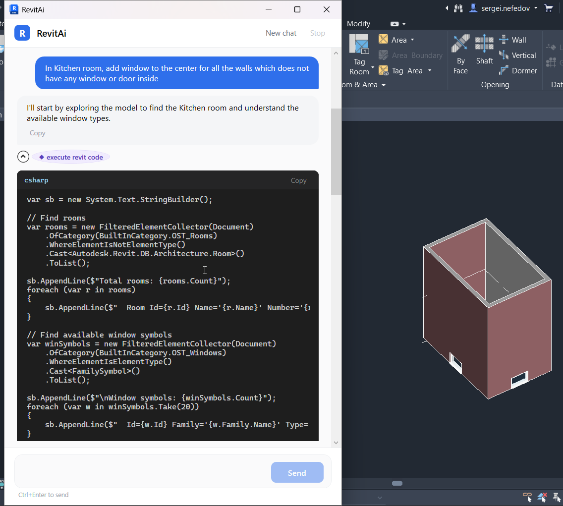The image size is (563, 506).
Task: Select the Dormer opening tool
Action: click(x=518, y=70)
